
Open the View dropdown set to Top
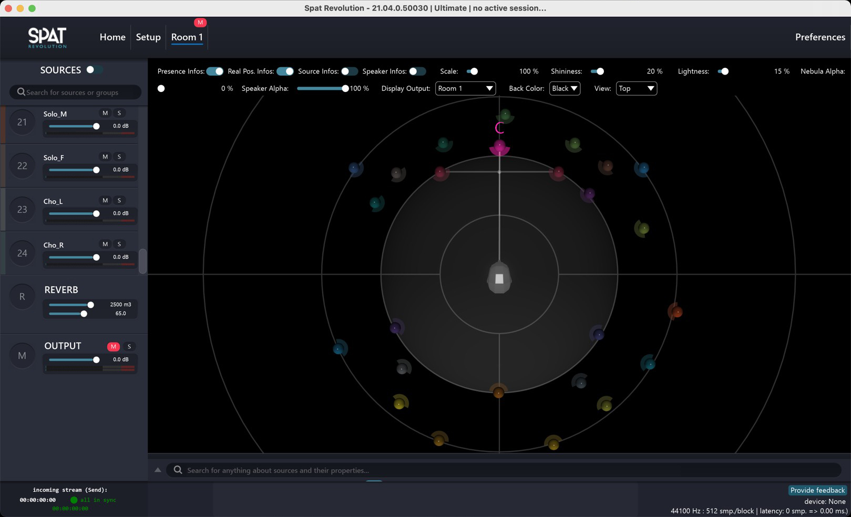636,88
